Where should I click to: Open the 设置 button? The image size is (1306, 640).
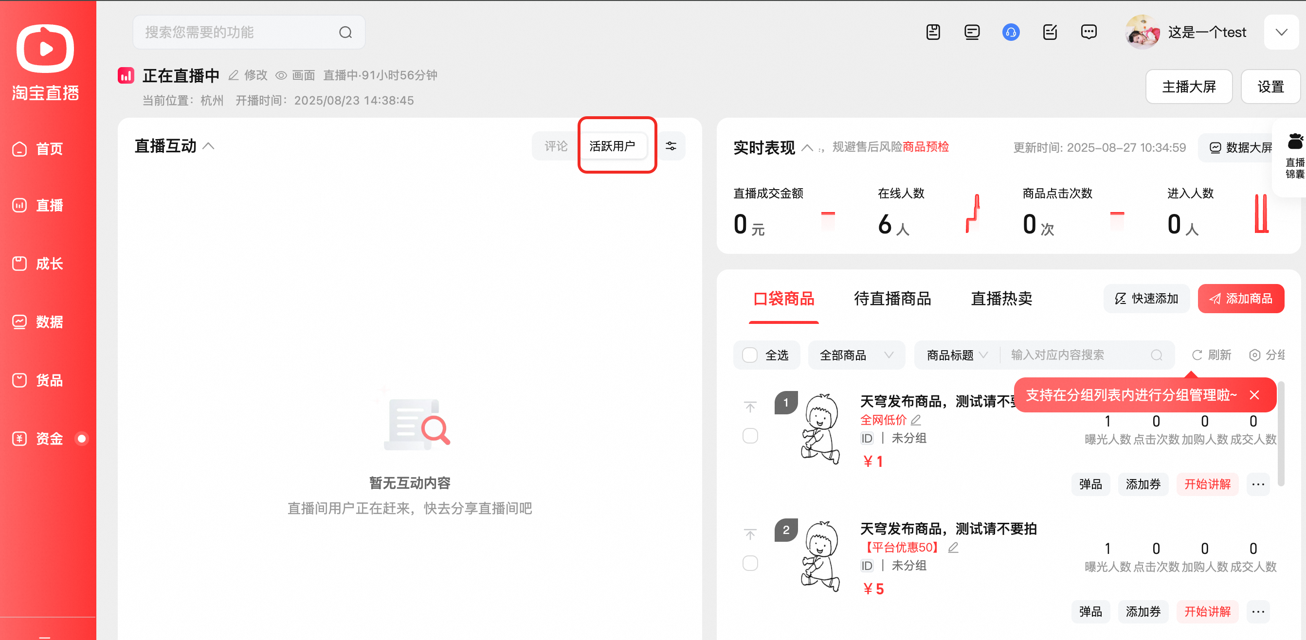[x=1270, y=87]
